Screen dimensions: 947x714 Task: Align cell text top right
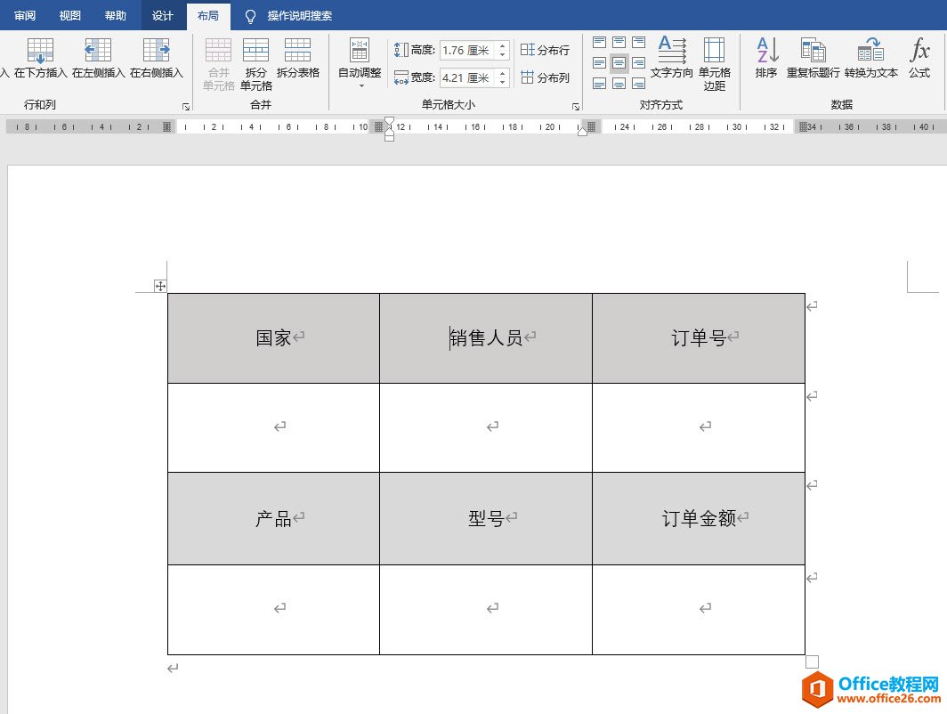click(x=638, y=42)
